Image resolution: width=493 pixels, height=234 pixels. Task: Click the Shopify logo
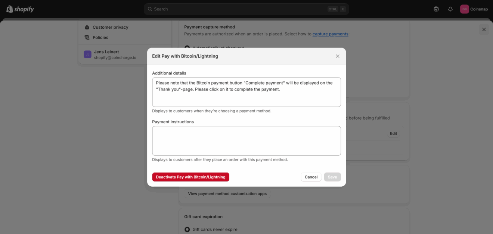point(20,9)
